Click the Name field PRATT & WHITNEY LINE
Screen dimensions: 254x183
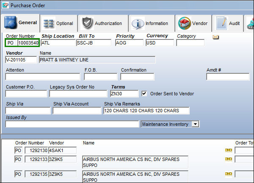click(x=97, y=60)
